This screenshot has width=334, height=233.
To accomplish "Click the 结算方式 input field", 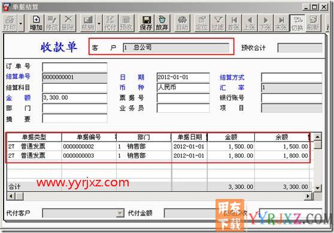I will pyautogui.click(x=292, y=78).
